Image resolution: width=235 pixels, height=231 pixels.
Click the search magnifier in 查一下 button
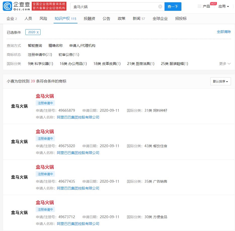(173, 6)
